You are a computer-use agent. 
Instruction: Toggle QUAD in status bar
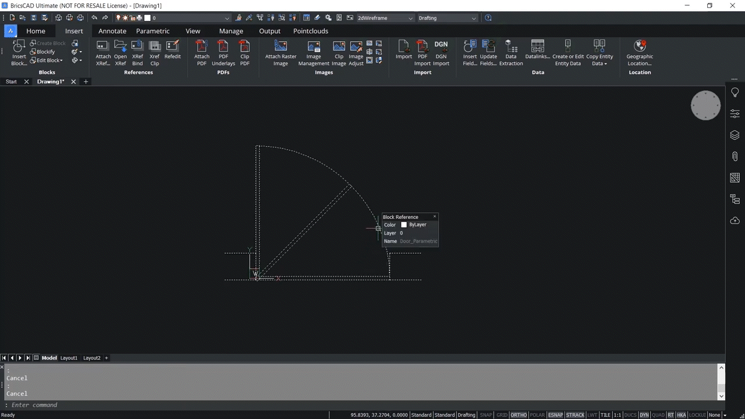tap(658, 415)
